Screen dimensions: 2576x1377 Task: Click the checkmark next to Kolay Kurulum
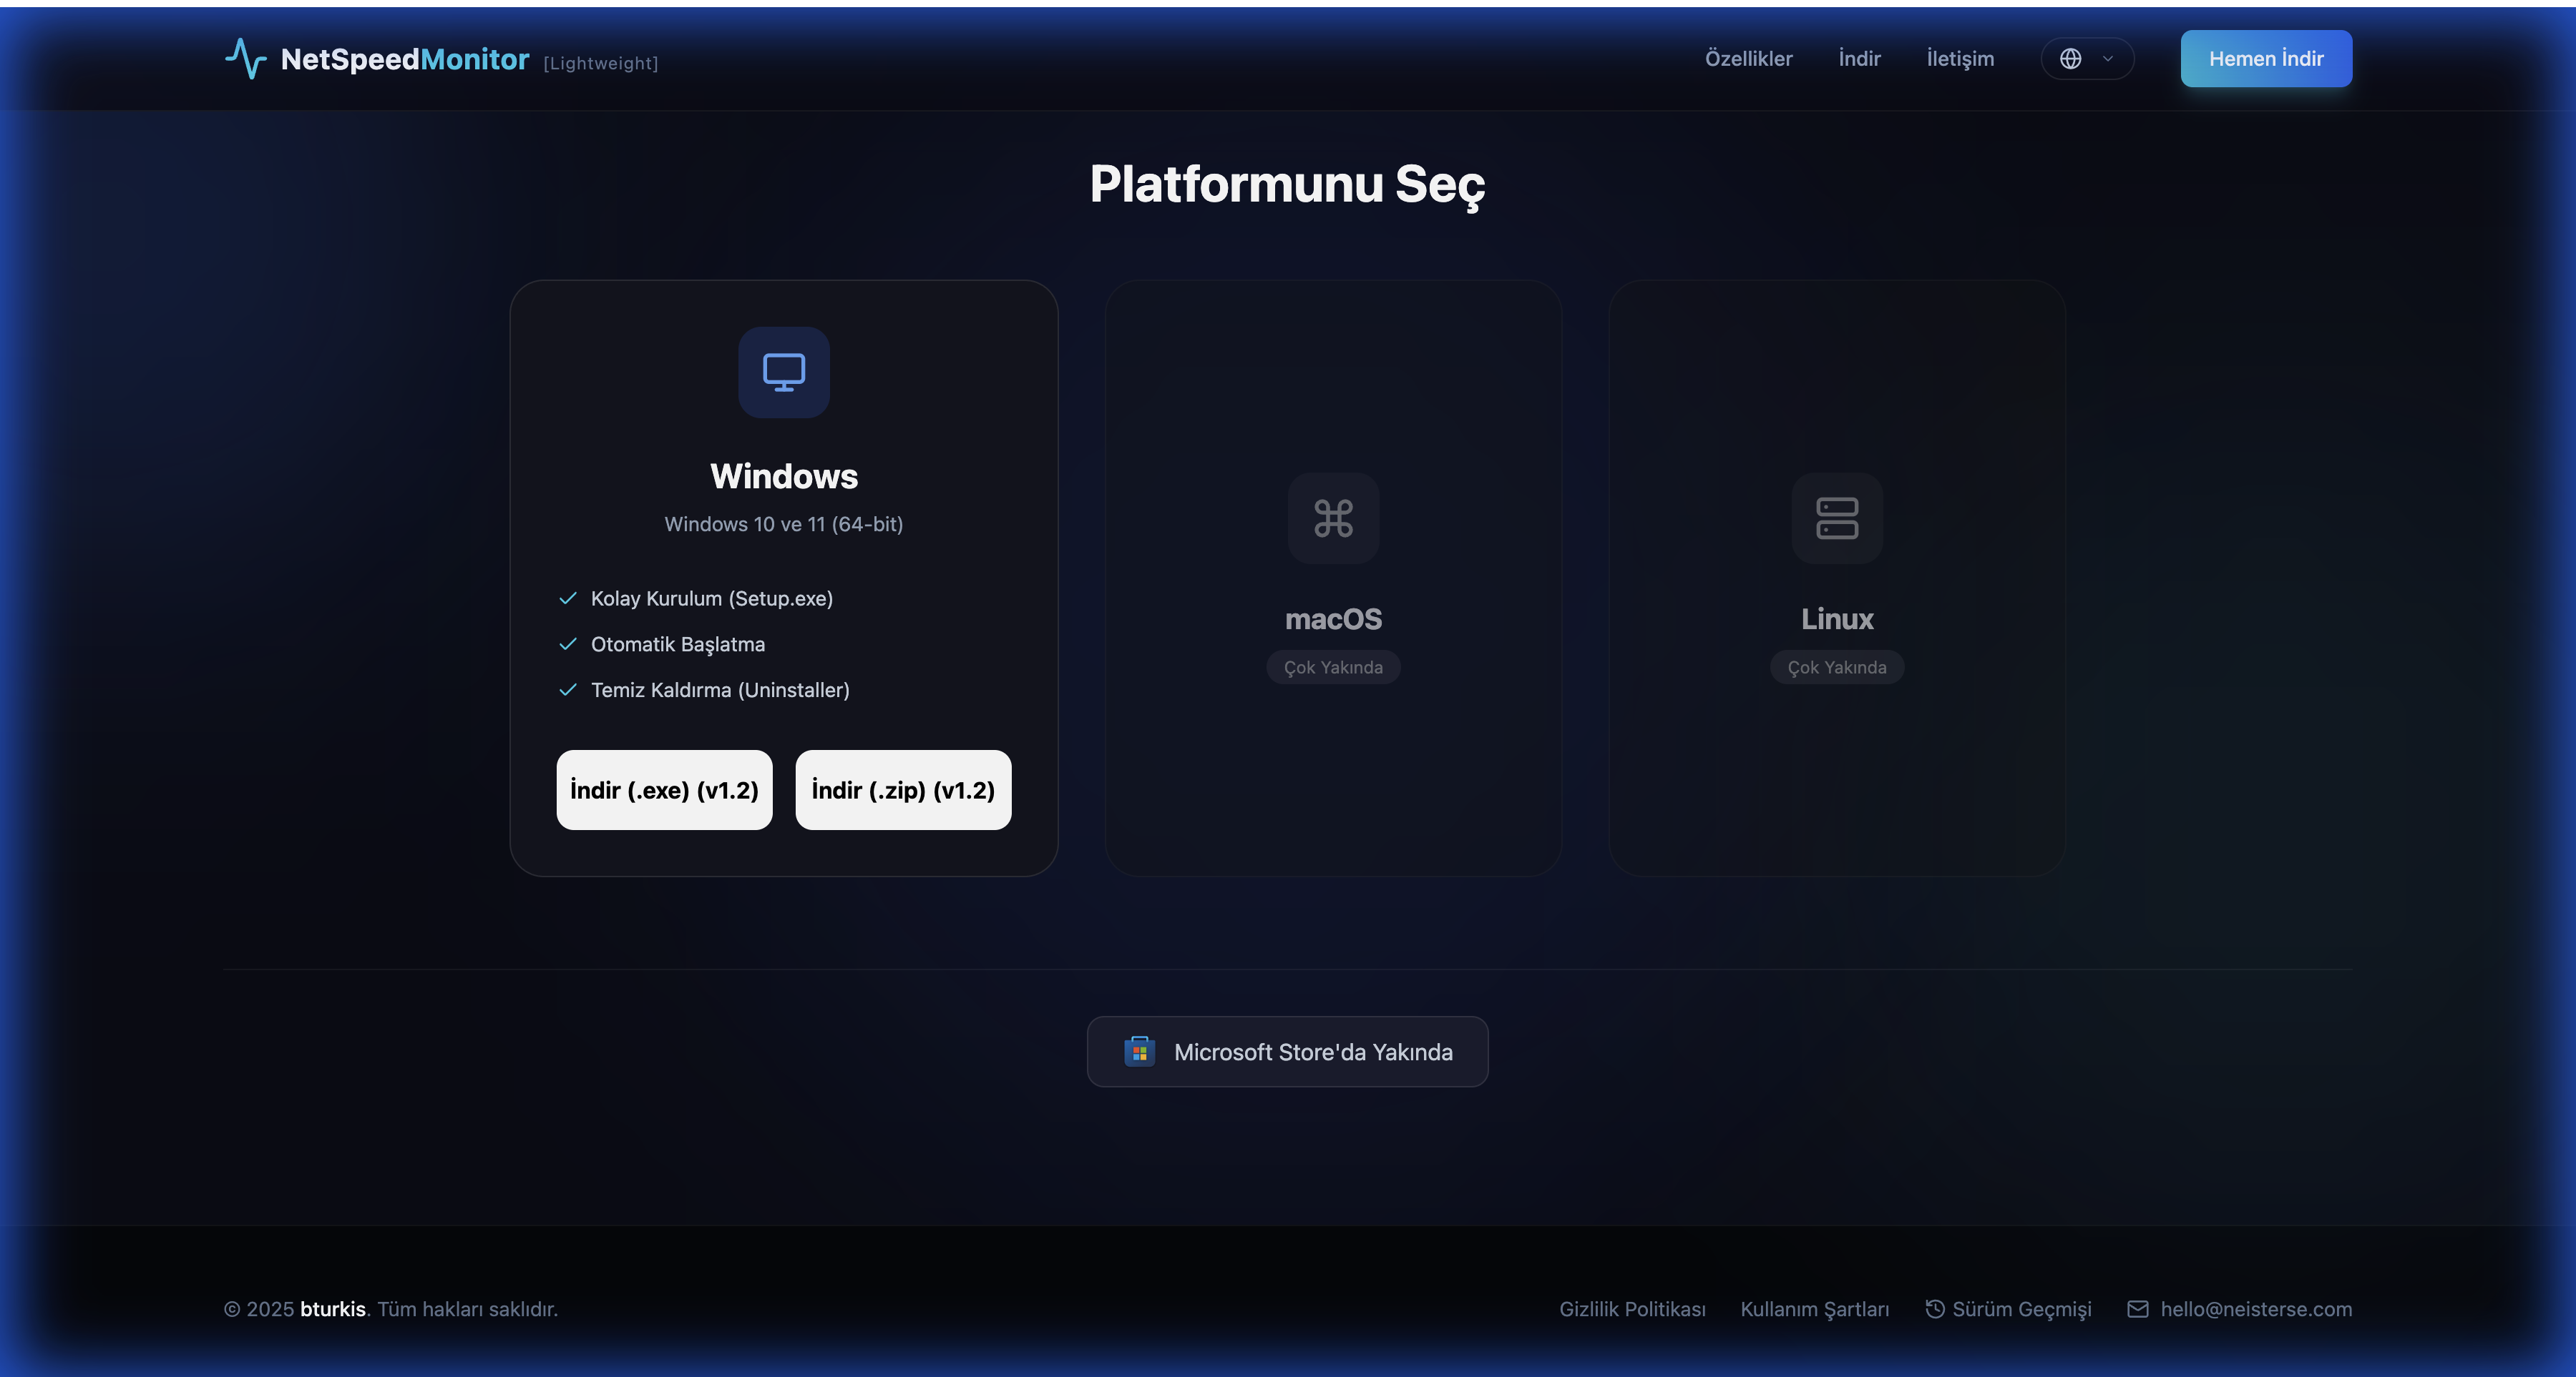pos(568,598)
